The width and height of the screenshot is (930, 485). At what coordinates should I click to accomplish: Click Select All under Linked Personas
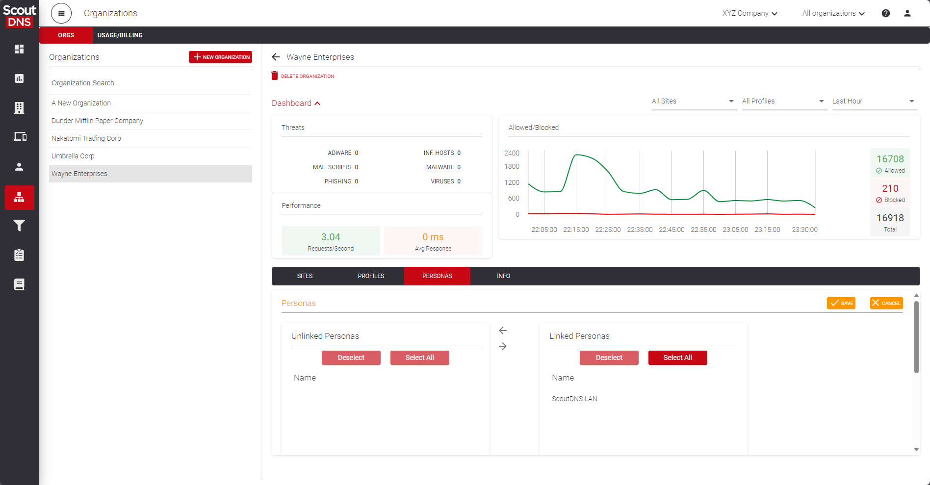[677, 357]
